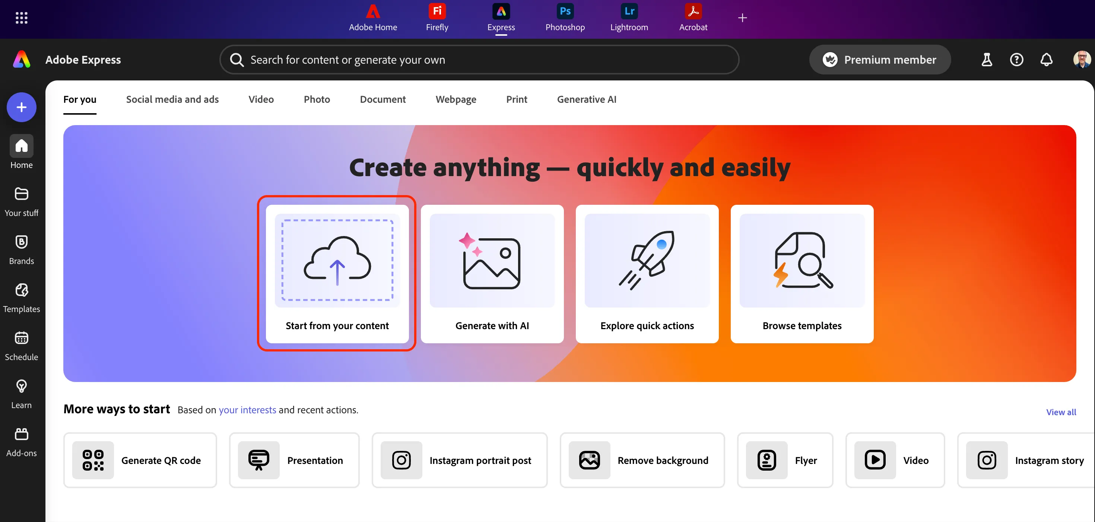Open Your stuff in sidebar
The image size is (1095, 522).
[21, 202]
